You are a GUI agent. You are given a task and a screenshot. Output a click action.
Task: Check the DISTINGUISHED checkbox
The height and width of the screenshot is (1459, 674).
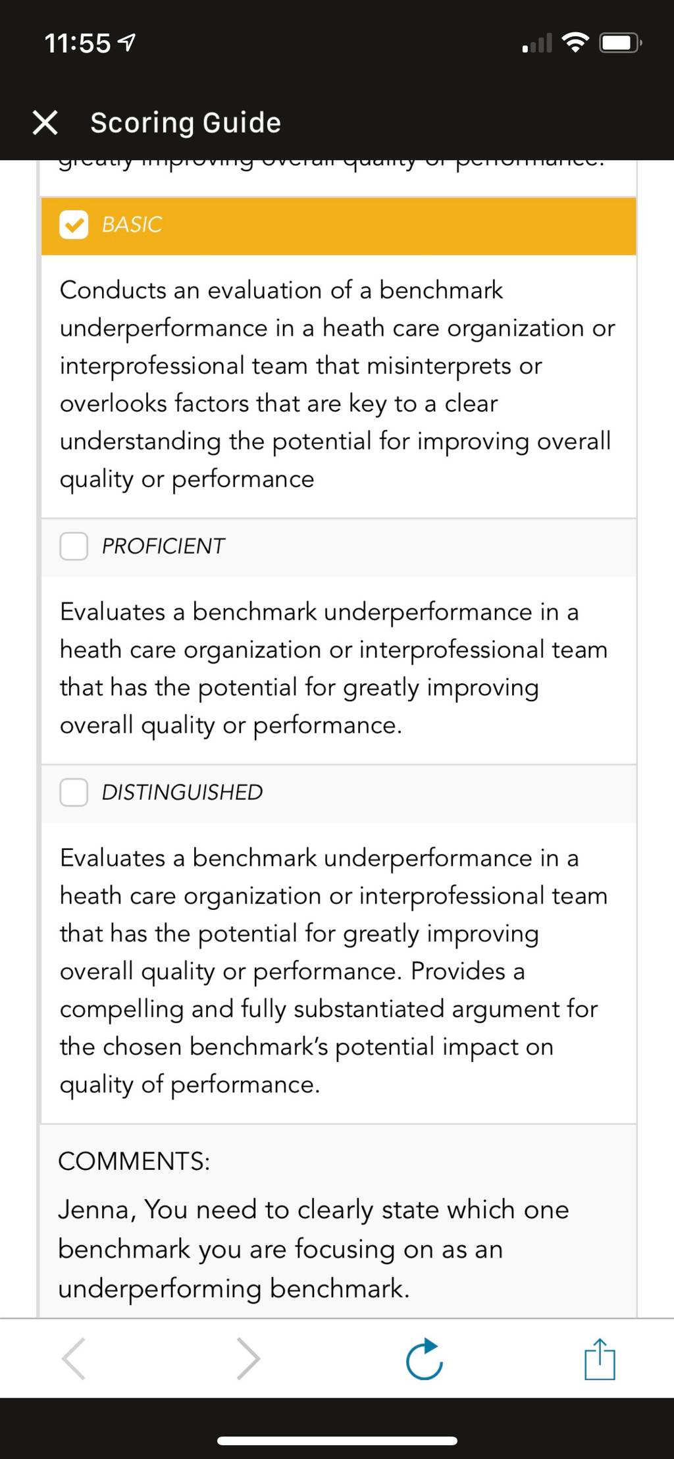coord(74,793)
